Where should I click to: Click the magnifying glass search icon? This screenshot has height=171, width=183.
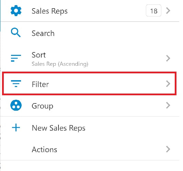16,33
